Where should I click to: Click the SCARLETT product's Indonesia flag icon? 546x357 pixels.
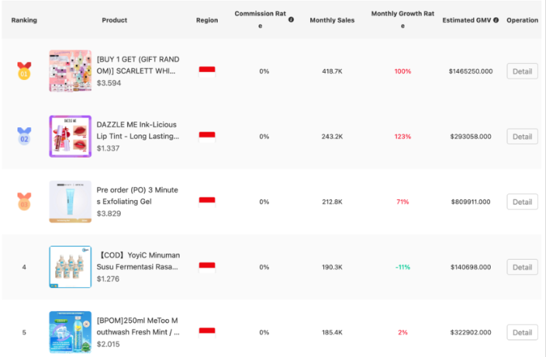pyautogui.click(x=207, y=71)
